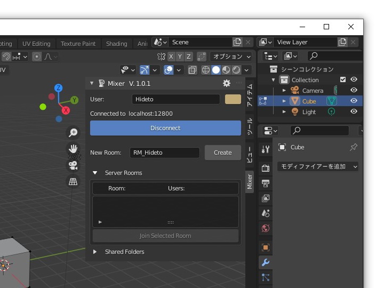Toggle Y axis mirror button

(180, 57)
